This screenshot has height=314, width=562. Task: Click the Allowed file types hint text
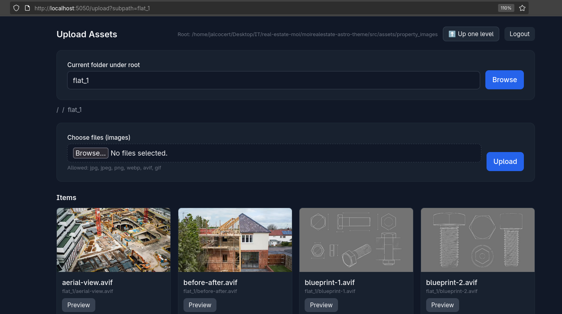(114, 168)
